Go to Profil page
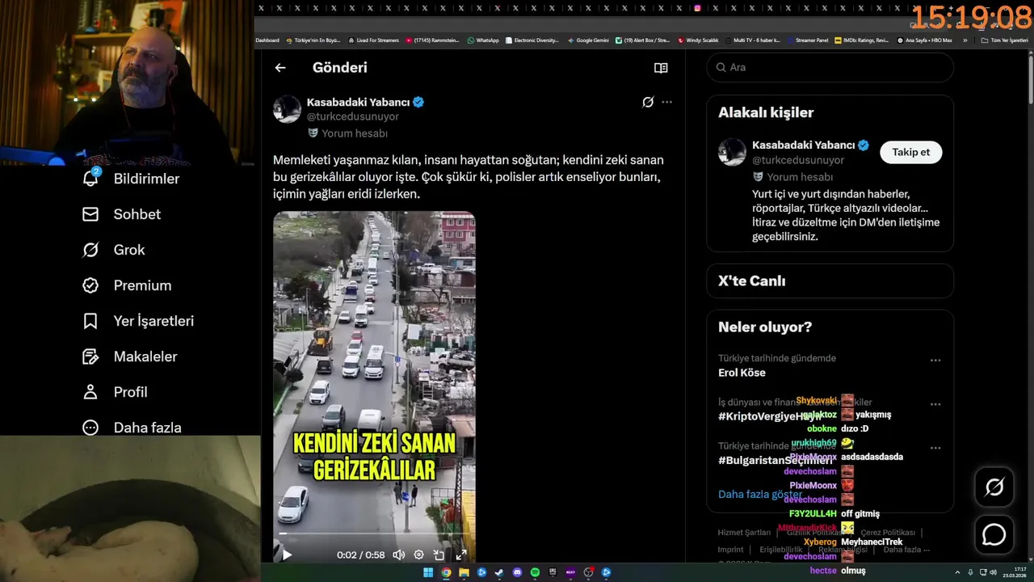Viewport: 1034px width, 582px height. click(115, 392)
